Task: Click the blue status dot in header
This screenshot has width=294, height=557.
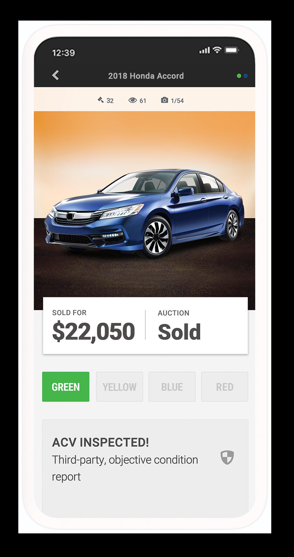Action: (x=245, y=76)
